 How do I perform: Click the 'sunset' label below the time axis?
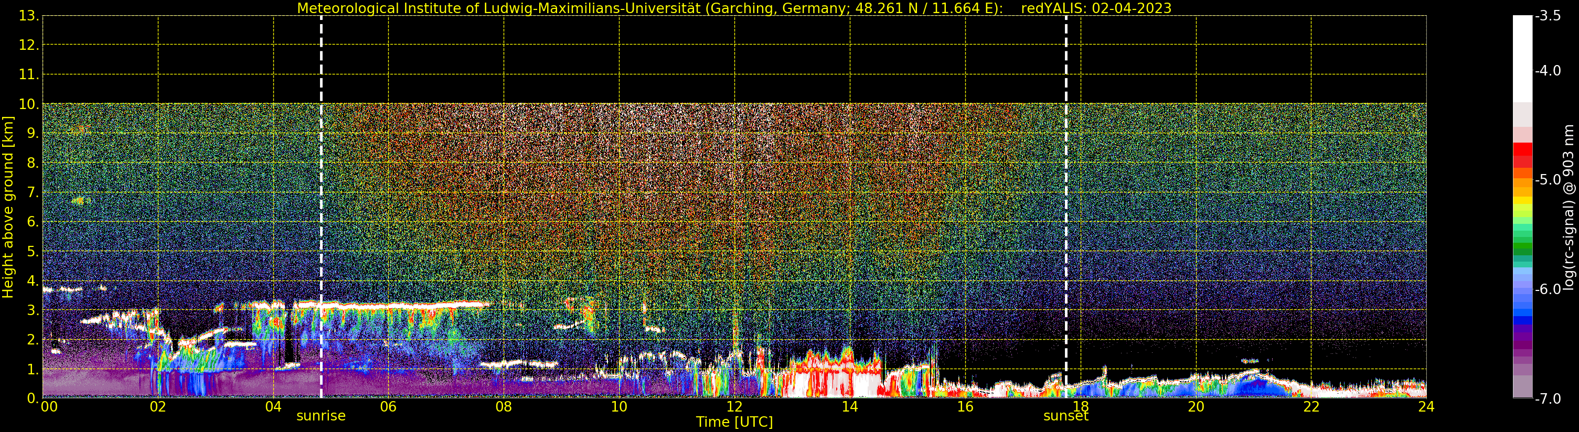pos(1066,416)
